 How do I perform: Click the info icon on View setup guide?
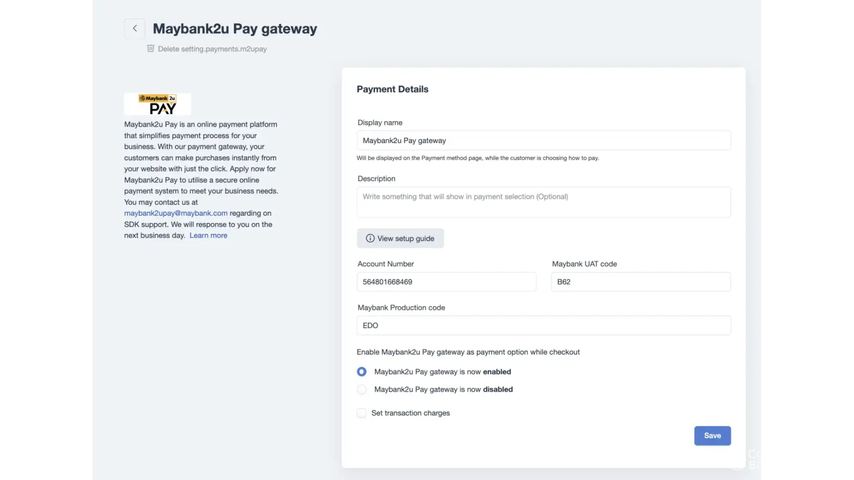[370, 239]
